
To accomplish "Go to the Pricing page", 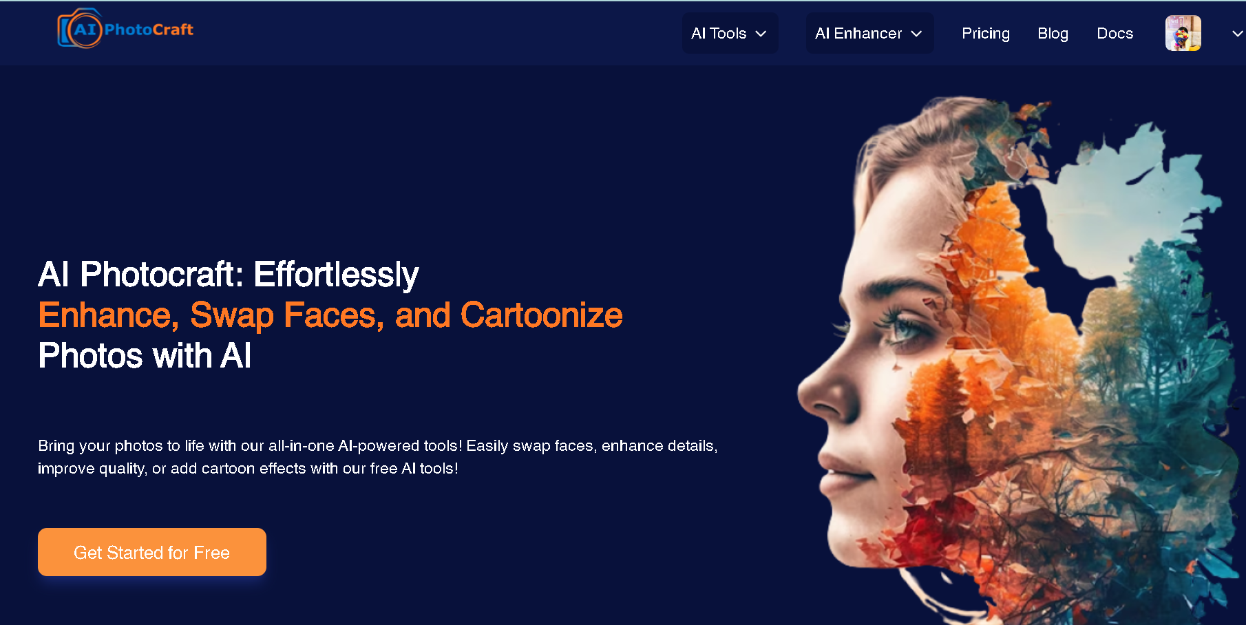I will tap(986, 33).
